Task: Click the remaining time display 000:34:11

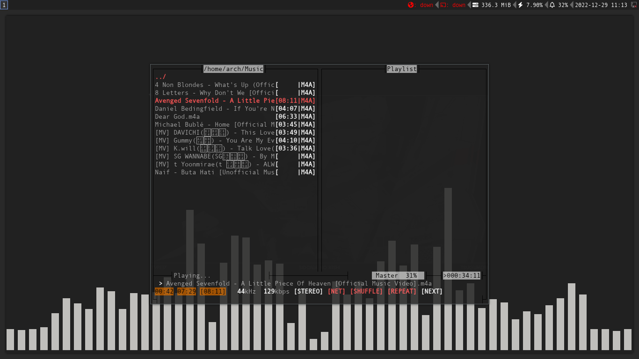Action: pyautogui.click(x=462, y=275)
